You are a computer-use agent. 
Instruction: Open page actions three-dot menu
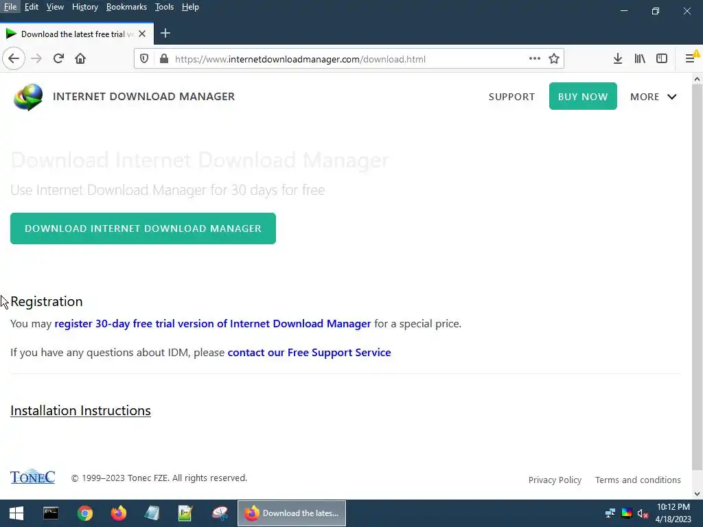[x=534, y=59]
